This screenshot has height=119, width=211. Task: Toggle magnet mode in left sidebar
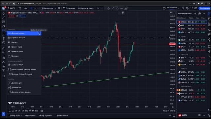point(4,58)
